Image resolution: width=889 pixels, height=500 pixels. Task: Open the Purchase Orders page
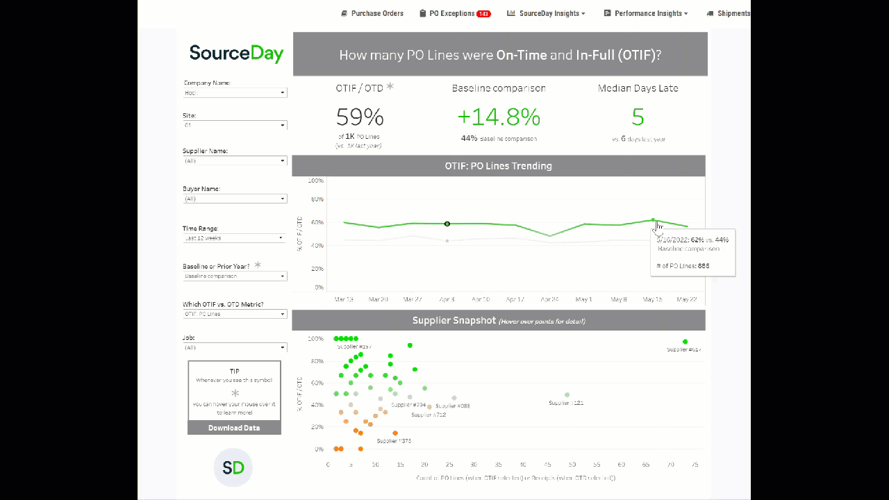pyautogui.click(x=372, y=13)
